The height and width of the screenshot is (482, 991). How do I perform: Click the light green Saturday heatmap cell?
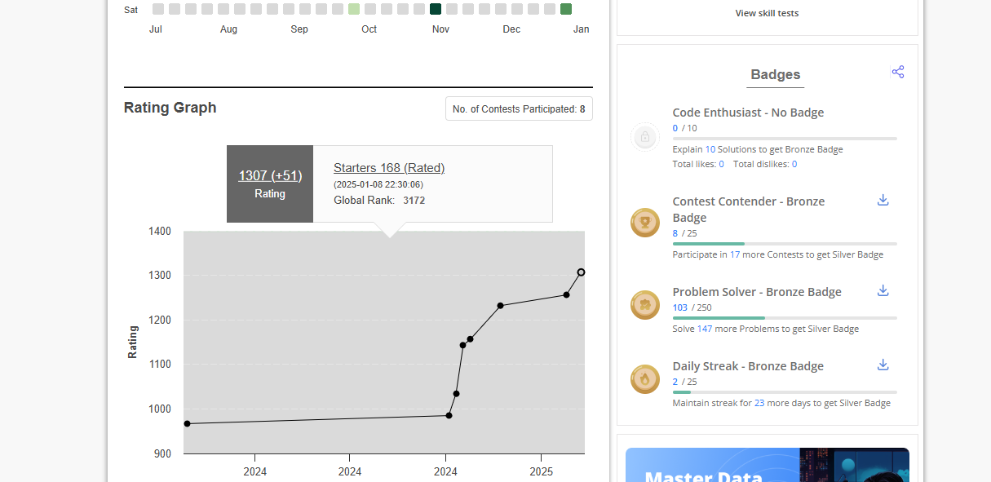click(354, 9)
